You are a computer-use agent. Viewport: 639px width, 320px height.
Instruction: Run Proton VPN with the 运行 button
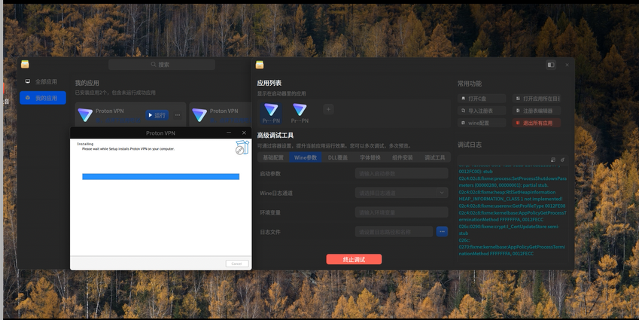pyautogui.click(x=157, y=115)
